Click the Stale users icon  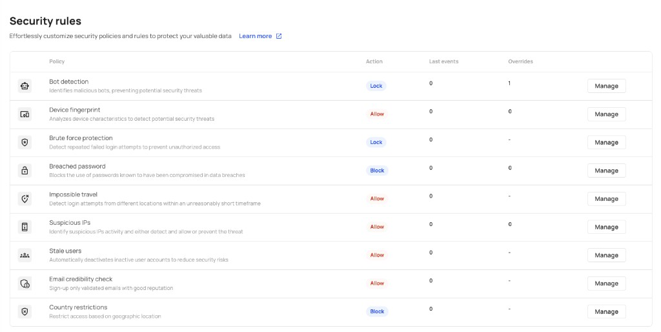tap(25, 255)
